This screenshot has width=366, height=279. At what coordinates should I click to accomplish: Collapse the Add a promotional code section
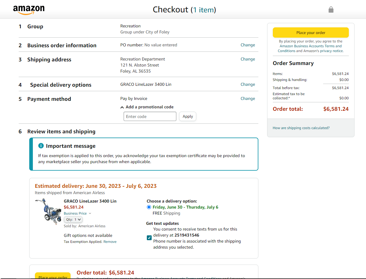[x=122, y=107]
